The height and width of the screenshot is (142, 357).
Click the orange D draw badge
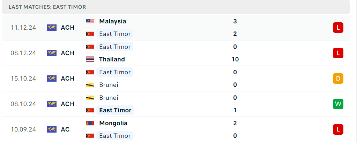point(338,79)
